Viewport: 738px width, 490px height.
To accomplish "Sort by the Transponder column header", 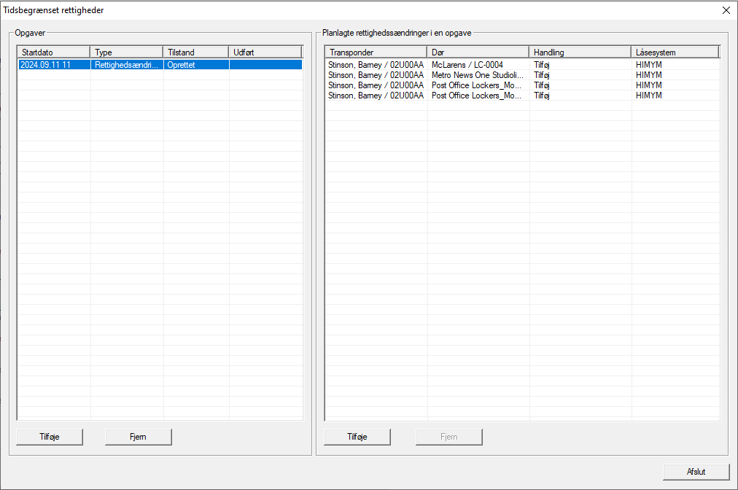I will 376,52.
